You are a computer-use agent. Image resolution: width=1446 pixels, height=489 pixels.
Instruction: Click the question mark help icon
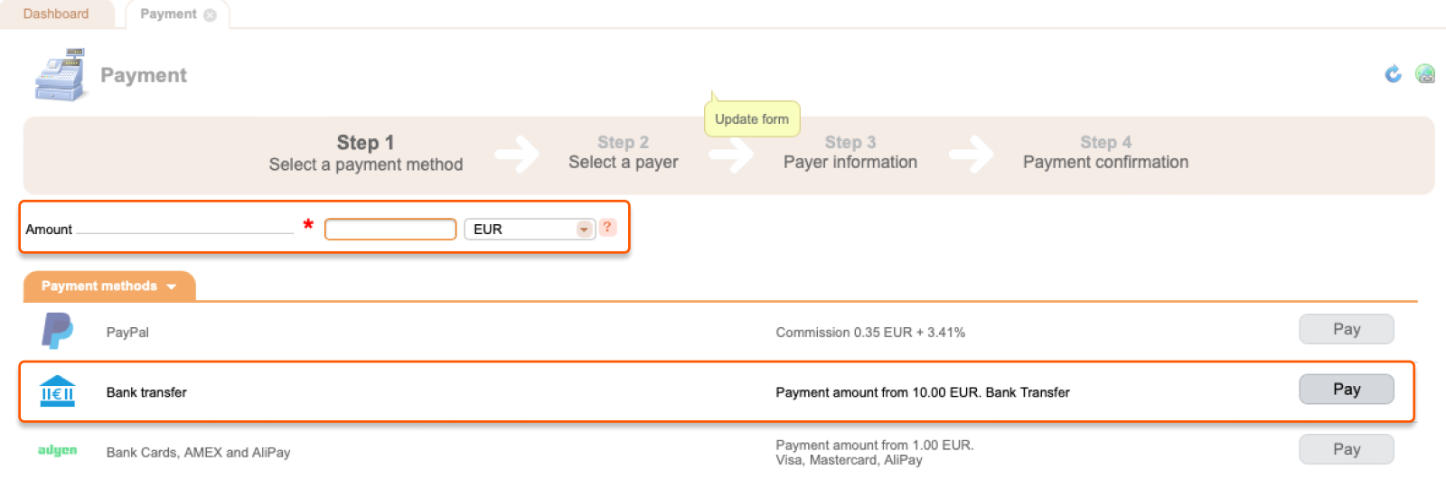click(607, 227)
